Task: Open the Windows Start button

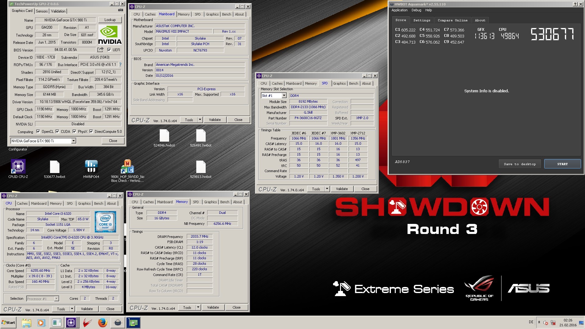Action: 9,323
